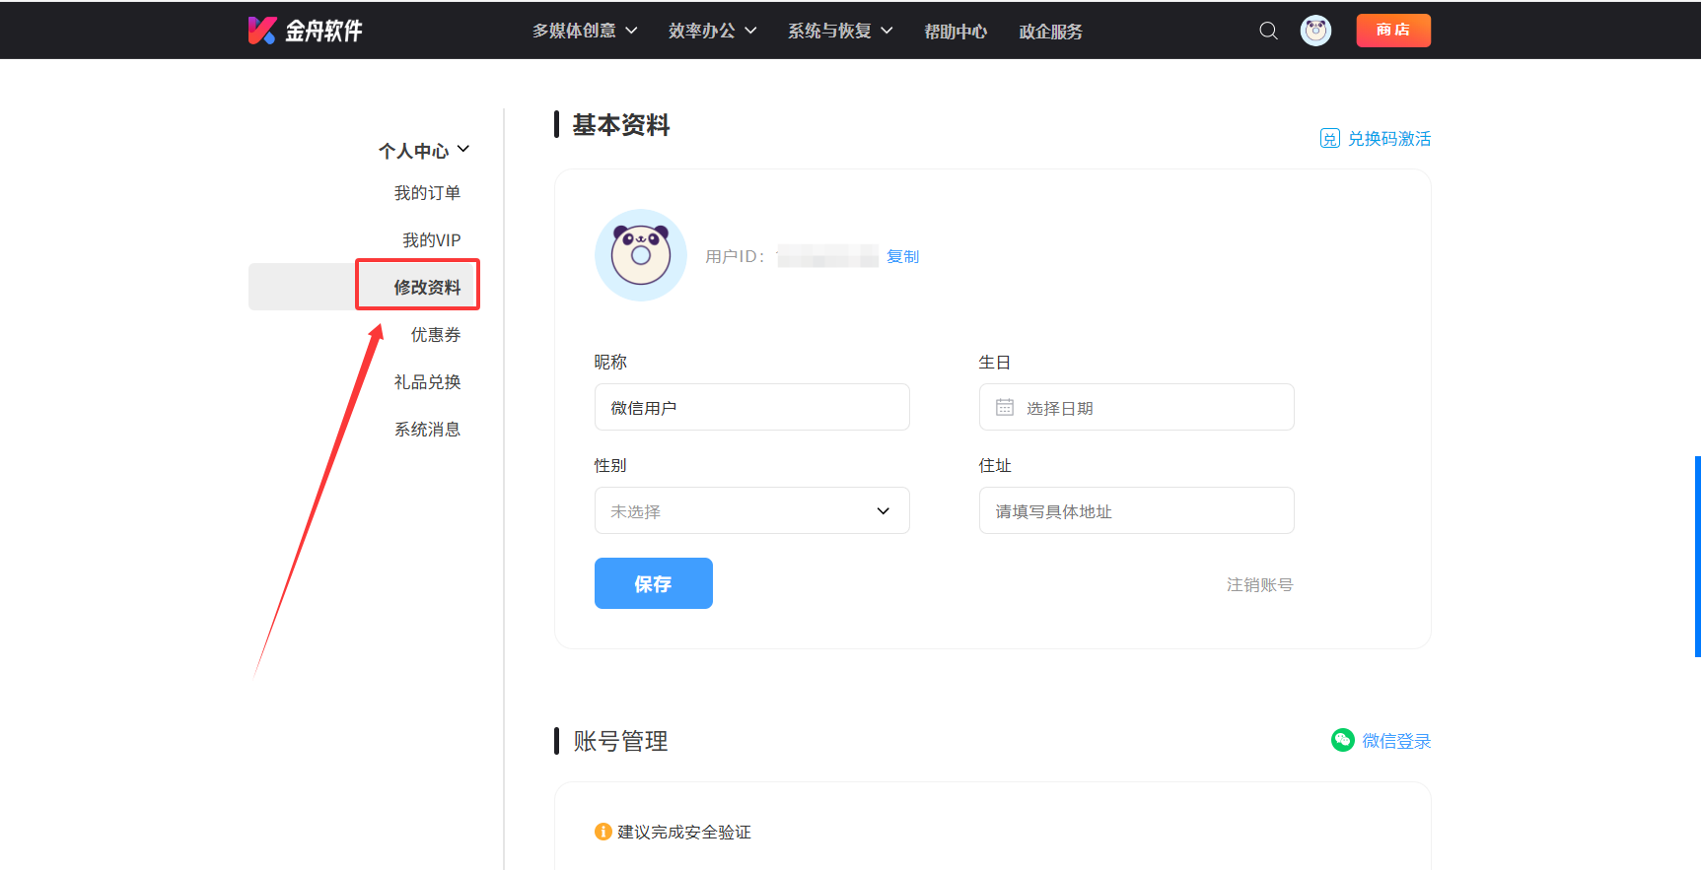Click the green WeChat icon

click(x=1342, y=740)
